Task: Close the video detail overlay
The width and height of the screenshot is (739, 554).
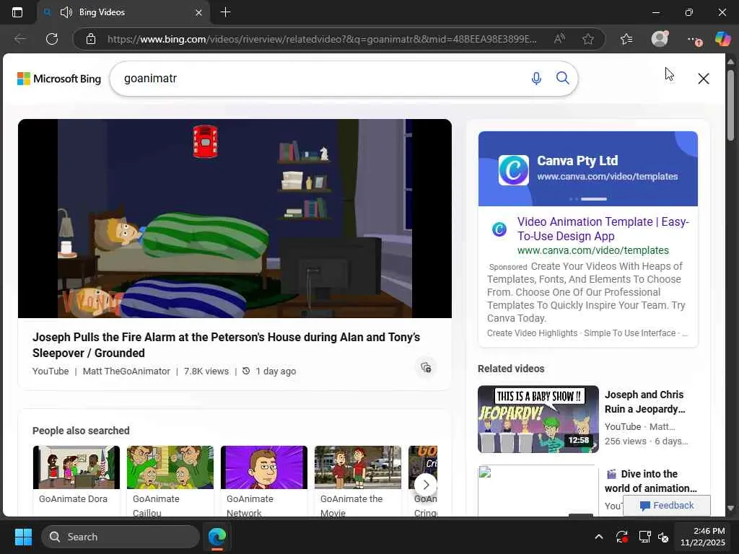Action: click(x=703, y=79)
